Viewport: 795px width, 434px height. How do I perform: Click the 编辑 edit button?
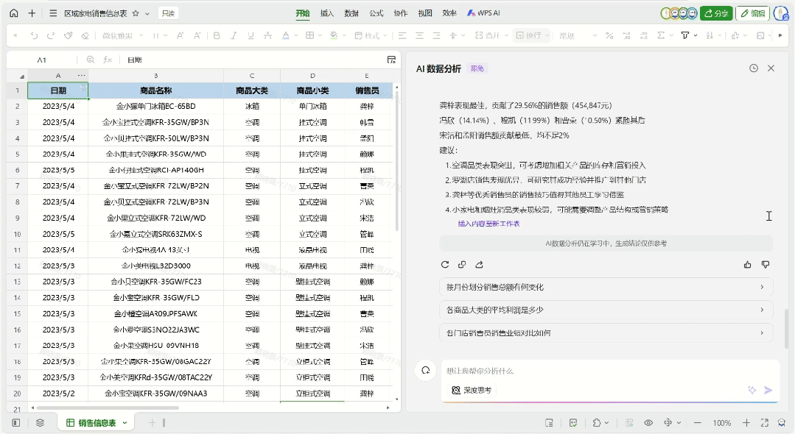pyautogui.click(x=753, y=13)
